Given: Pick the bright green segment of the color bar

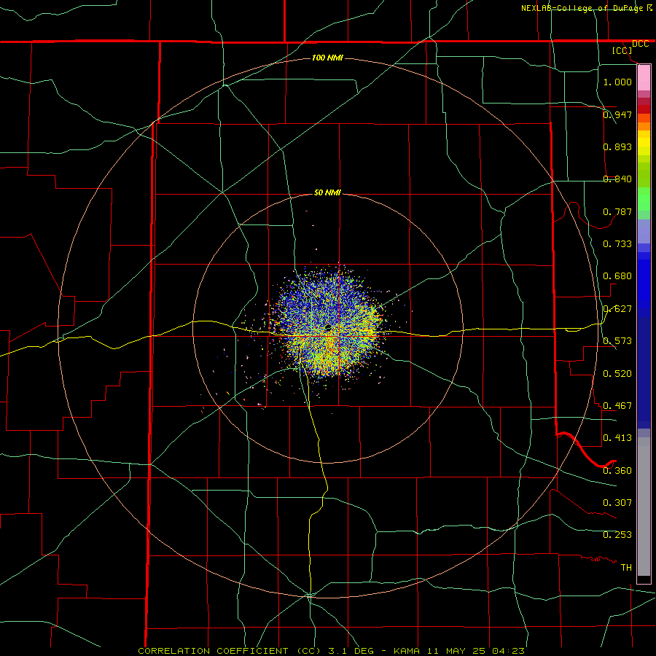Looking at the screenshot, I should tap(644, 199).
